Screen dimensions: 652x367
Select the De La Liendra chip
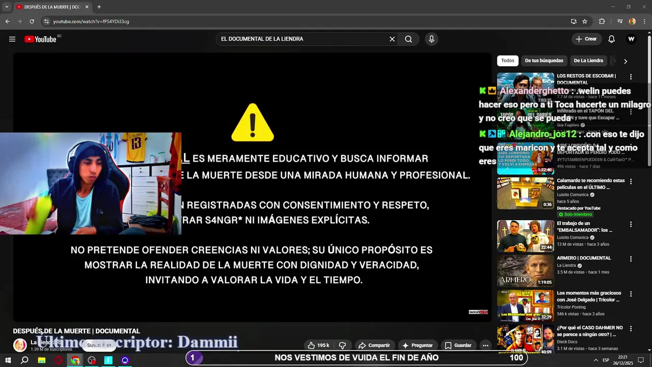pos(588,61)
